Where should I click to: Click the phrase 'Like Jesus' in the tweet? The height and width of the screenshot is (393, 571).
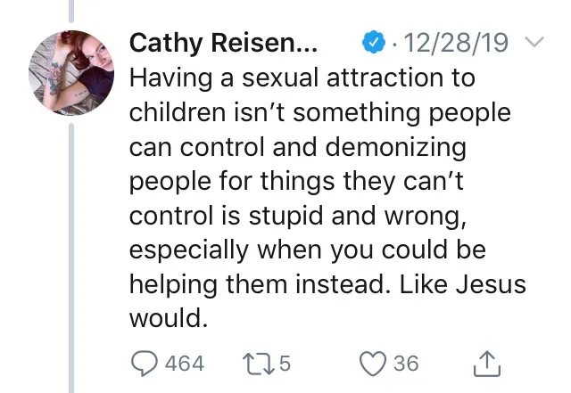[x=463, y=283]
